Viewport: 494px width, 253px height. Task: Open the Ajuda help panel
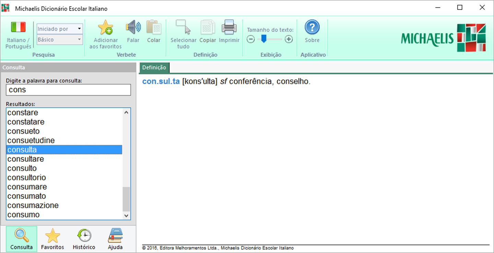pyautogui.click(x=115, y=239)
